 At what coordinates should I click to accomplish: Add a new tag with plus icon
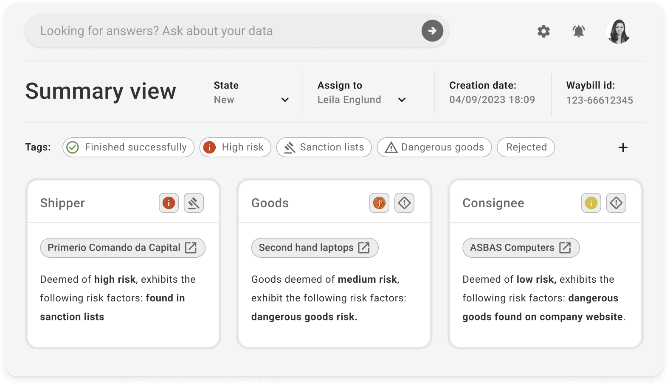623,147
